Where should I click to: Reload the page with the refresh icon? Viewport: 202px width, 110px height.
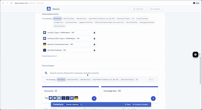coord(11,3)
